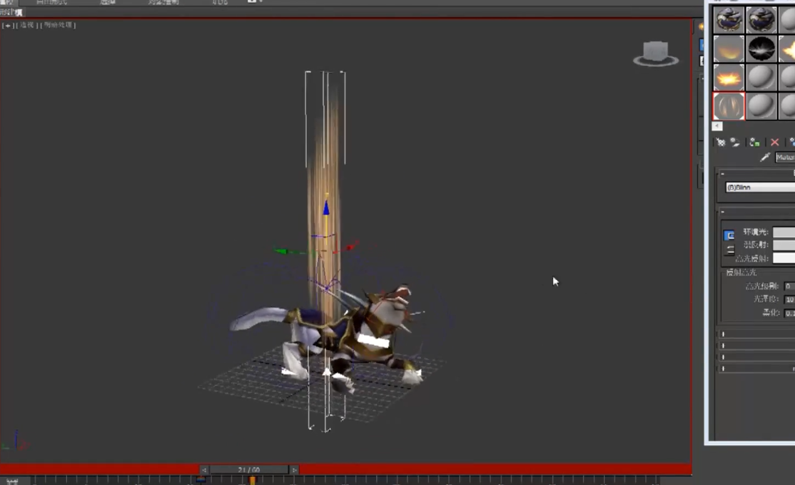Step the time slider forward with right arrow
The height and width of the screenshot is (485, 795).
pos(295,470)
